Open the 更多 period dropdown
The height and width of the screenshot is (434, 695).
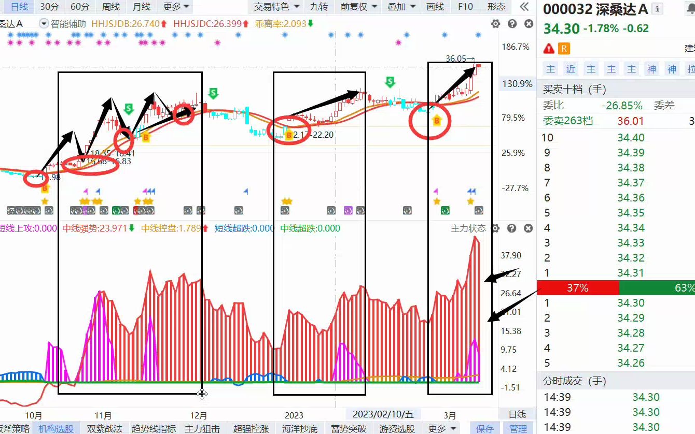176,7
